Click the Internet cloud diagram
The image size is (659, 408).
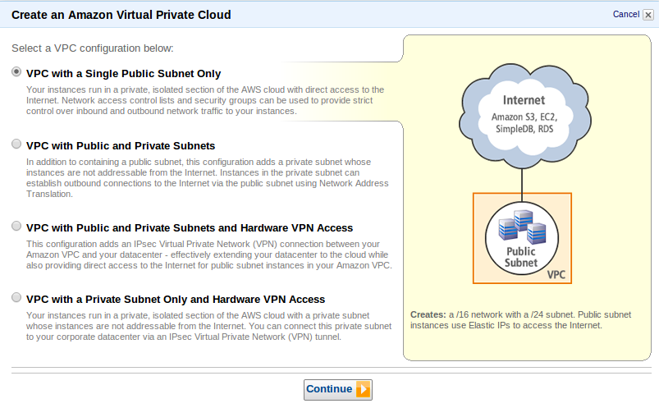click(524, 116)
